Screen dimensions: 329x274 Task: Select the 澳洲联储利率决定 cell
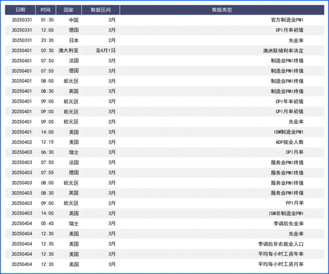283,50
